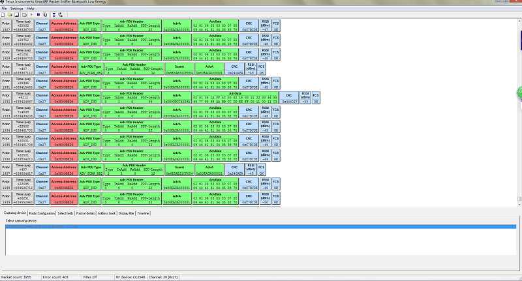Click CRC field of packet 1934

[x=249, y=126]
